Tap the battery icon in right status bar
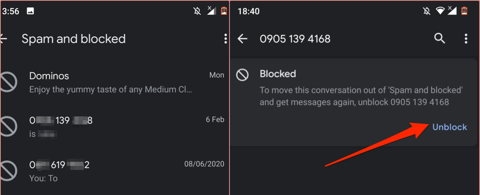The image size is (480, 195). (x=464, y=11)
